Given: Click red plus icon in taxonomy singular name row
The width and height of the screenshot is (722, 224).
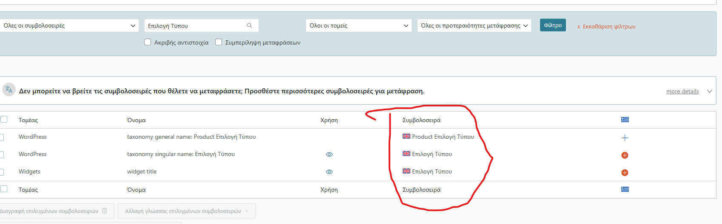Looking at the screenshot, I should pyautogui.click(x=625, y=155).
